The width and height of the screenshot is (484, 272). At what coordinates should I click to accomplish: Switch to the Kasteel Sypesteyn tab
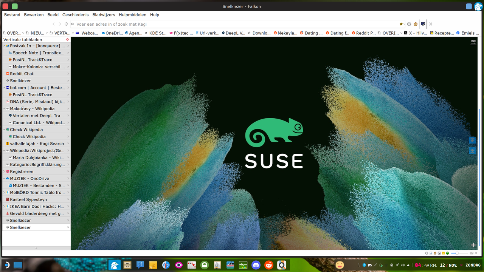[36, 199]
